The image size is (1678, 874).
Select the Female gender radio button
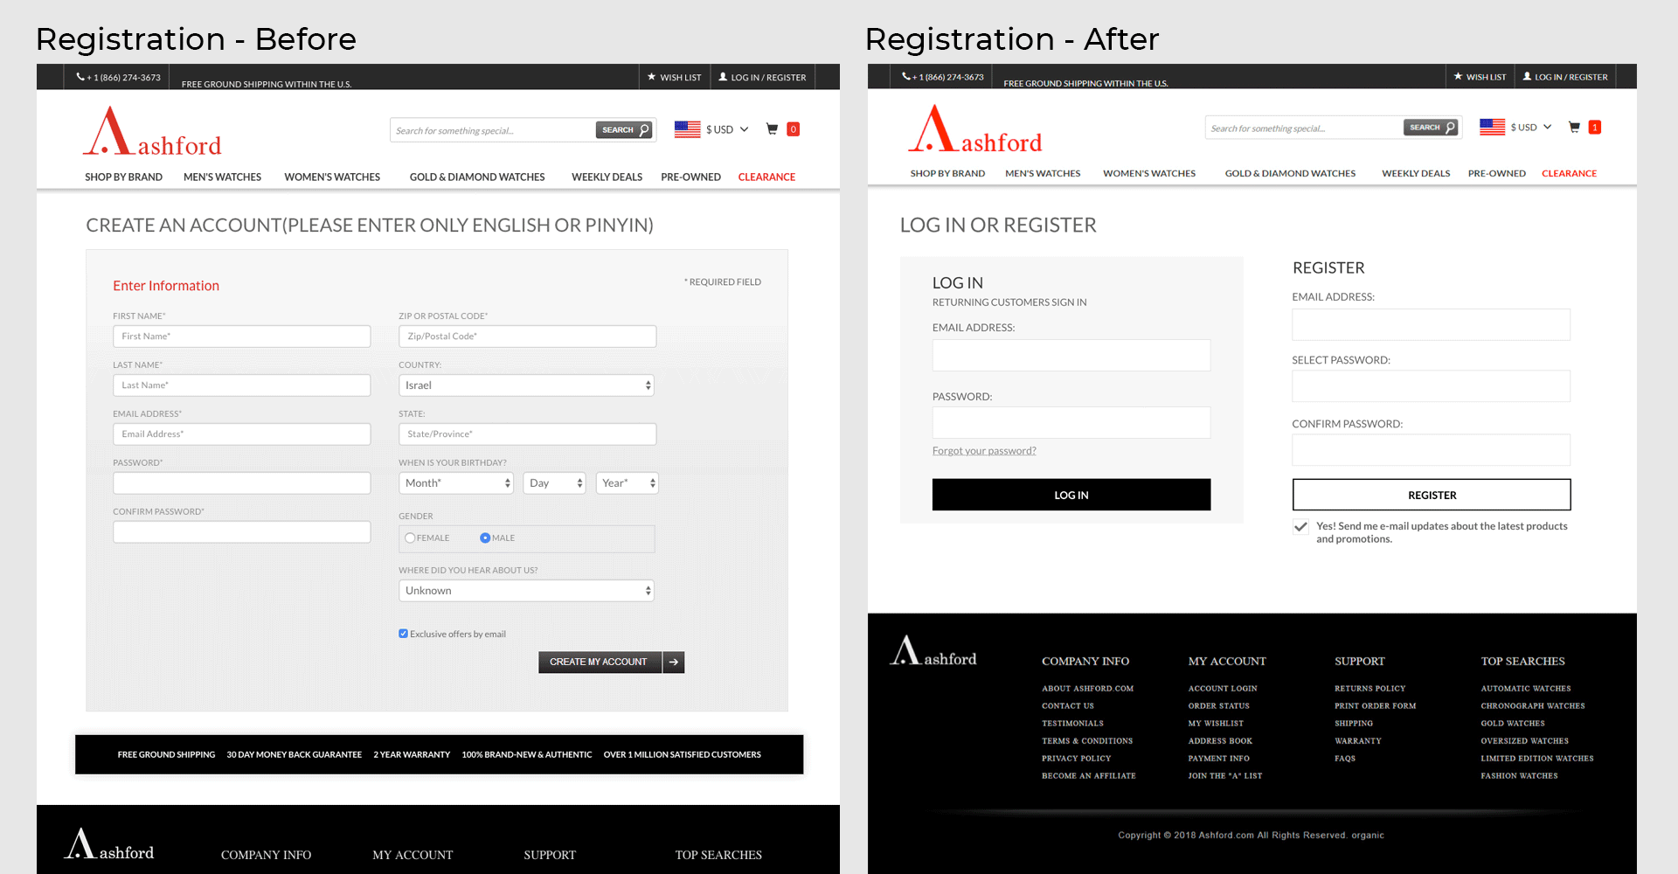tap(410, 538)
